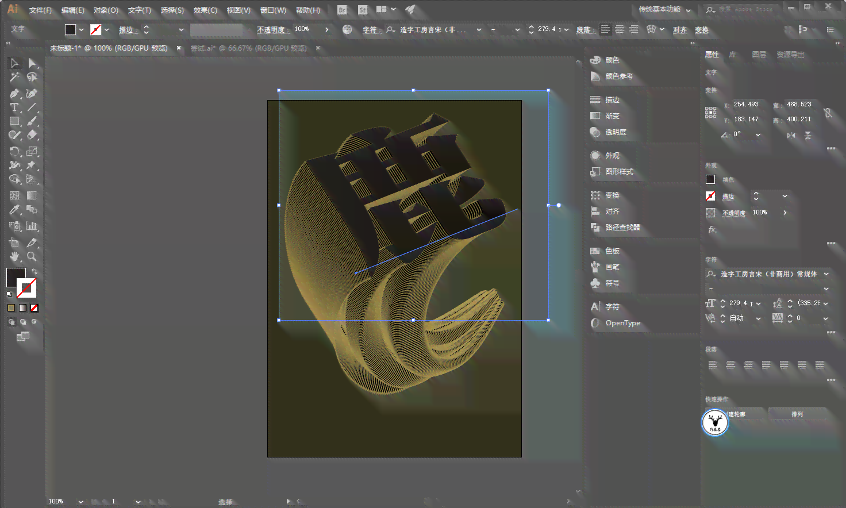The height and width of the screenshot is (508, 846).
Task: Toggle constrain width and height proportions link
Action: coord(828,112)
